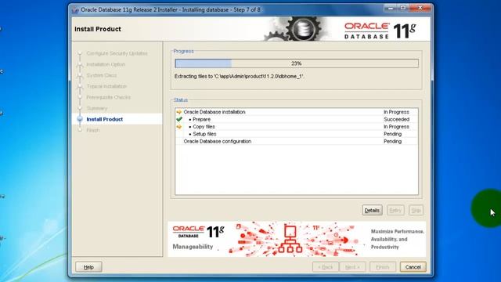Select Configure Security Updates step
The image size is (501, 282).
(x=117, y=53)
